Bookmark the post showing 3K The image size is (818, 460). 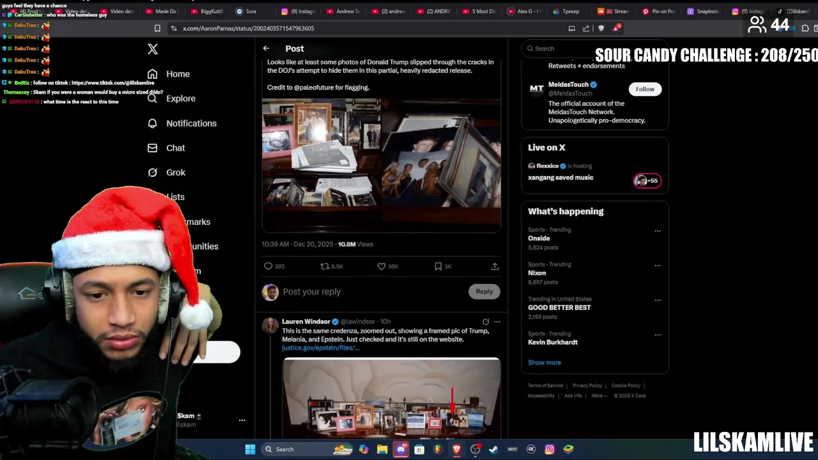443,266
